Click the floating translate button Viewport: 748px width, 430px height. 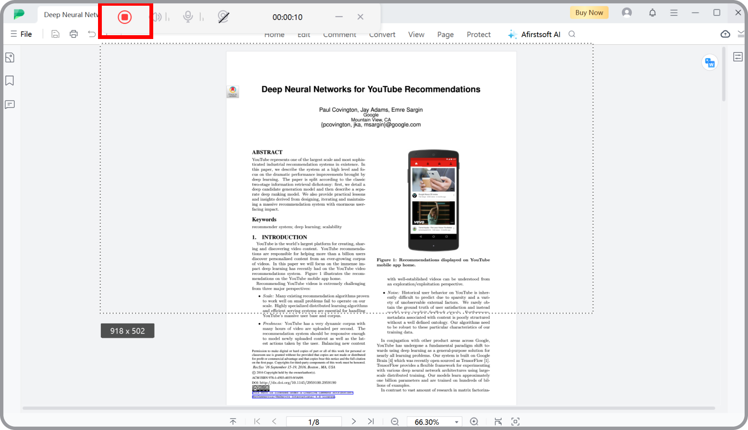click(x=710, y=63)
